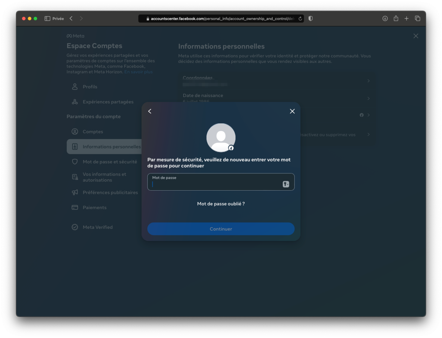This screenshot has height=338, width=442.
Task: Open Vos informations et autorisations
Action: [104, 177]
